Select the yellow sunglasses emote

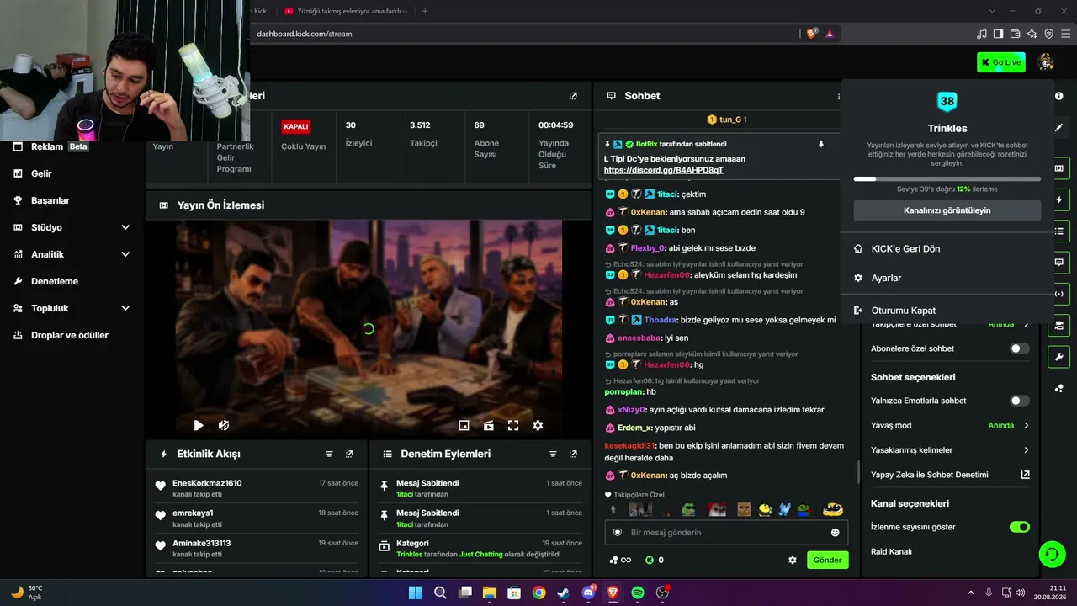833,509
